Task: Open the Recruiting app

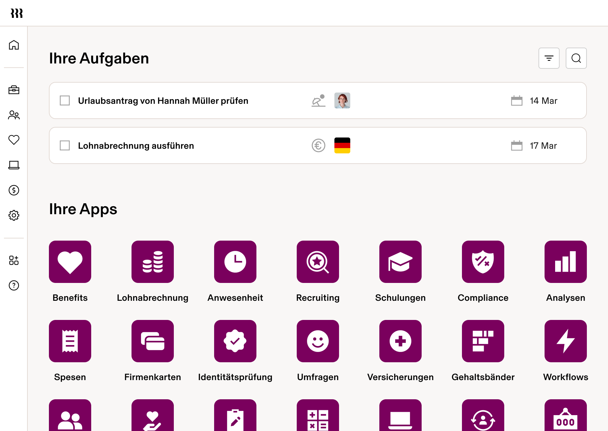Action: pyautogui.click(x=318, y=262)
